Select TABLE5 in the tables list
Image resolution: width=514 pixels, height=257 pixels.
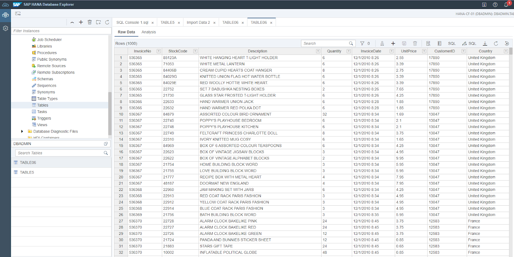tap(27, 172)
